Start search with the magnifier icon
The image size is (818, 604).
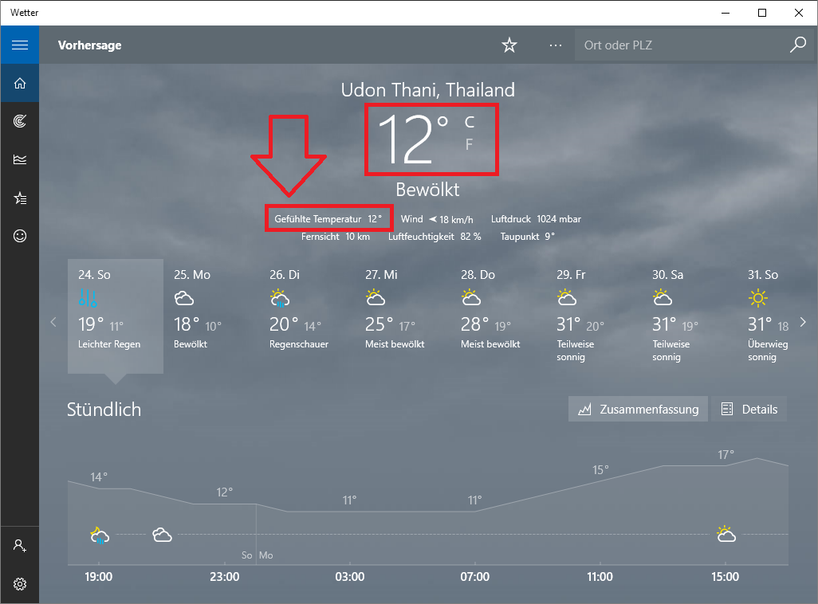[x=797, y=45]
